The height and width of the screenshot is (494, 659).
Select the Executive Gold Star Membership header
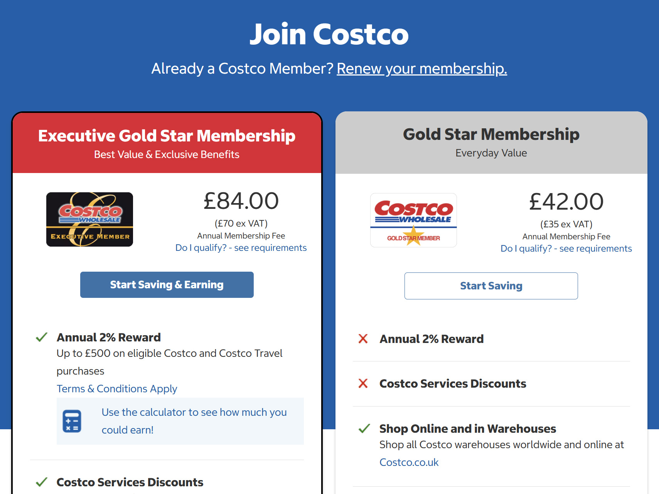point(167,136)
